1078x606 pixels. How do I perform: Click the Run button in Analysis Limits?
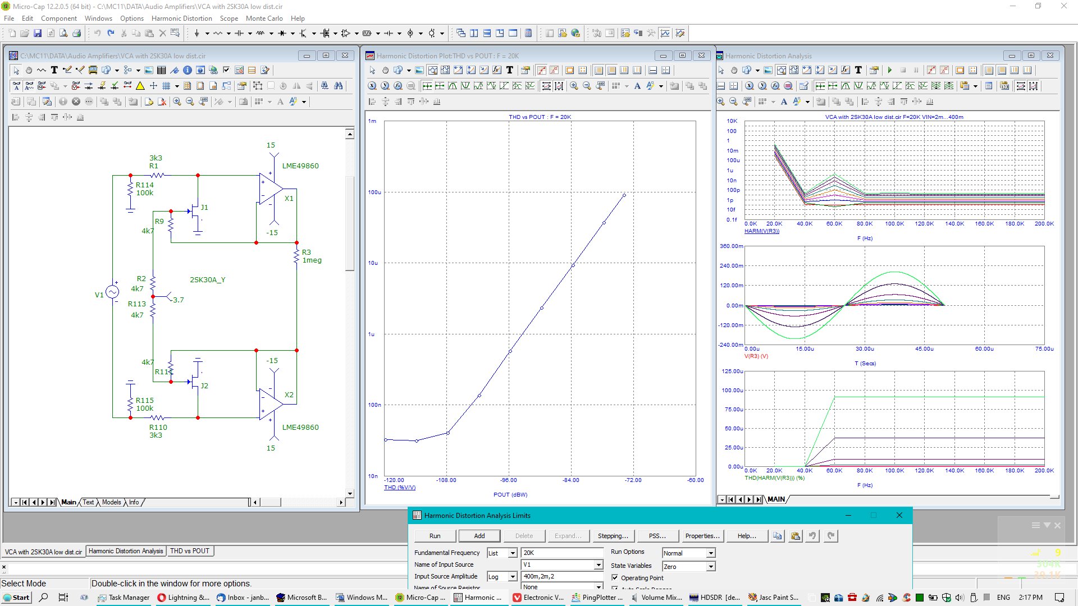435,536
